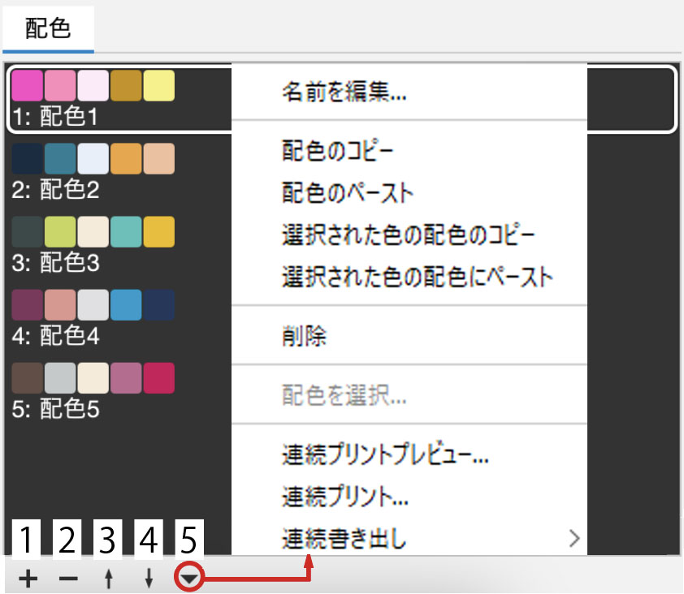This screenshot has width=684, height=594.
Task: Expand the 連続書き出し submenu arrow
Action: click(x=574, y=537)
